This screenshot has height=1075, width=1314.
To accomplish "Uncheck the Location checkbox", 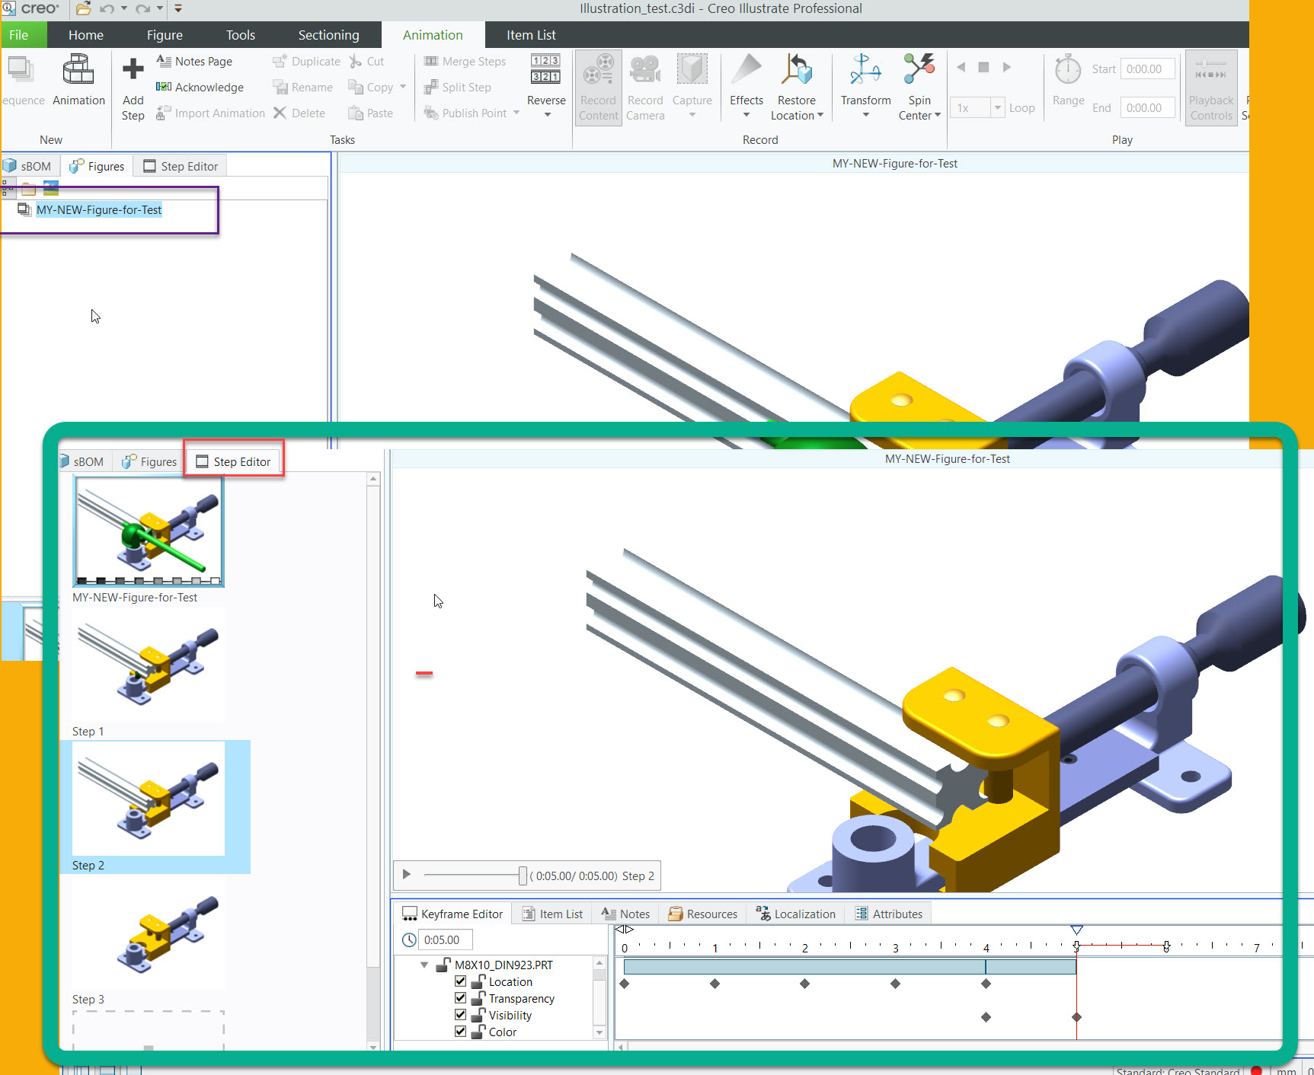I will coord(461,981).
